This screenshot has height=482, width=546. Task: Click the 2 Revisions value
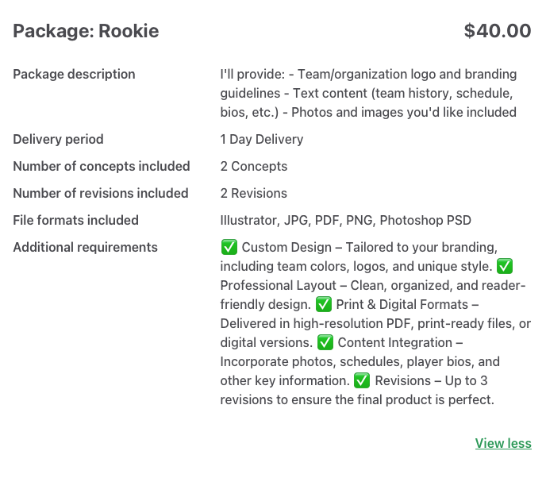(x=254, y=193)
